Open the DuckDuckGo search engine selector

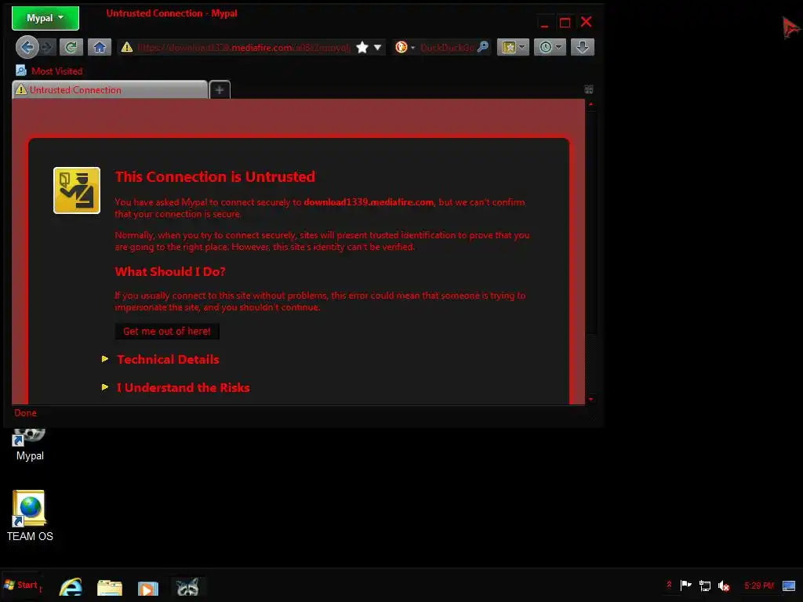pos(405,48)
